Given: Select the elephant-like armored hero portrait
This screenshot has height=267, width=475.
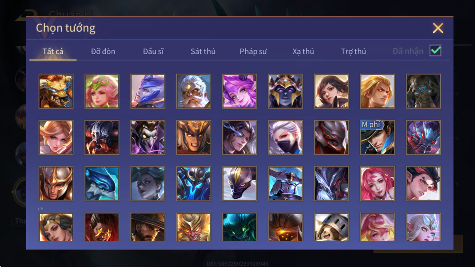Looking at the screenshot, I should [x=423, y=91].
